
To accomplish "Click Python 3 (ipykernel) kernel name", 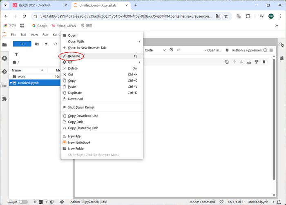I will point(247,50).
